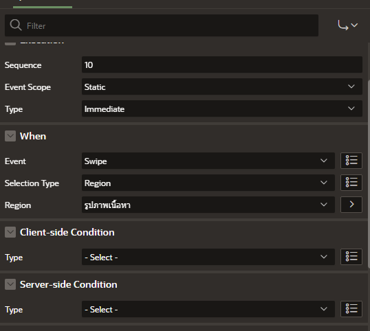Open list icon beside Server-side Condition Type
Image resolution: width=370 pixels, height=331 pixels.
351,309
